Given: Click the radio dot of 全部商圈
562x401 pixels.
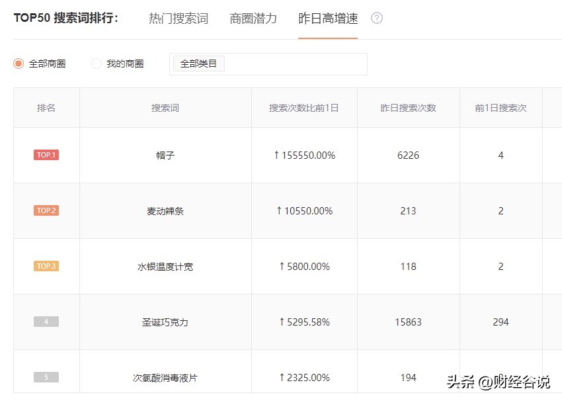Looking at the screenshot, I should pyautogui.click(x=19, y=64).
